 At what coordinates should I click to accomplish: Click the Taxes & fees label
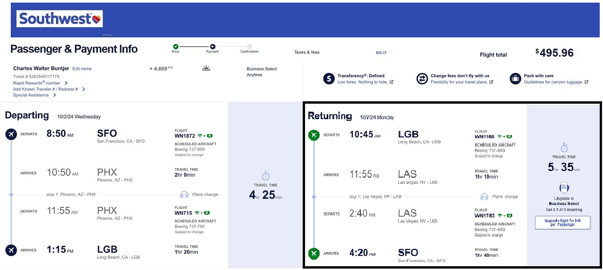pos(307,52)
